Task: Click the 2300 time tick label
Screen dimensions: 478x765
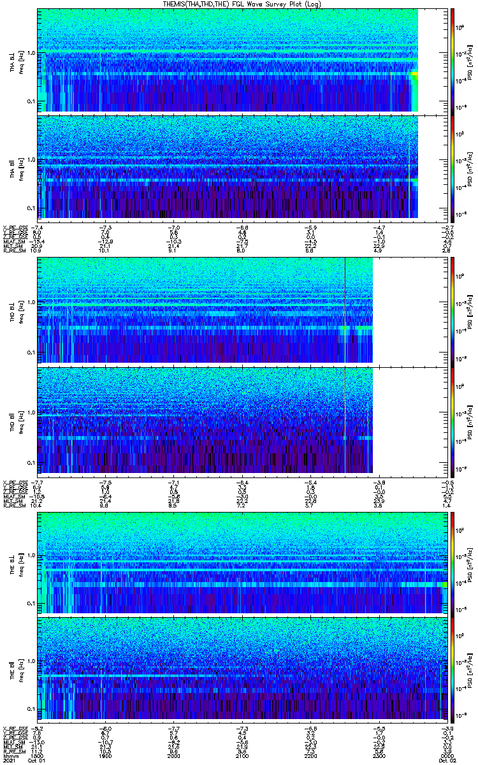Action: click(x=378, y=755)
